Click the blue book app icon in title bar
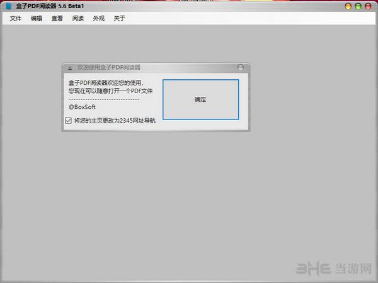 (x=8, y=6)
